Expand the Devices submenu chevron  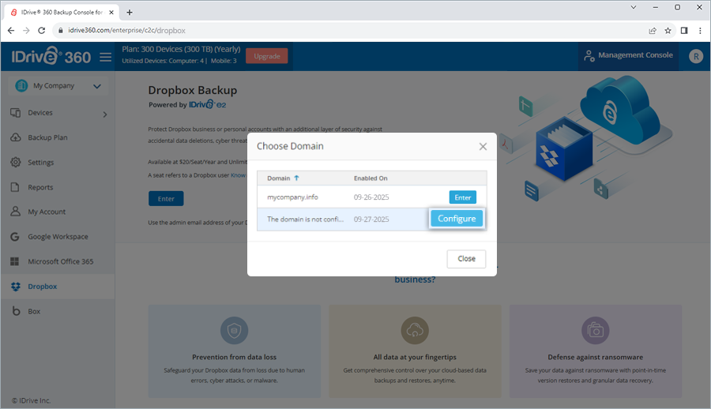[x=104, y=114]
